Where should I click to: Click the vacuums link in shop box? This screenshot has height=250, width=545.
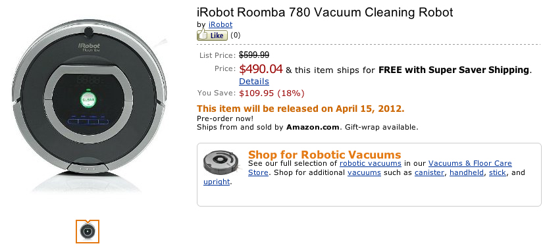tap(364, 172)
